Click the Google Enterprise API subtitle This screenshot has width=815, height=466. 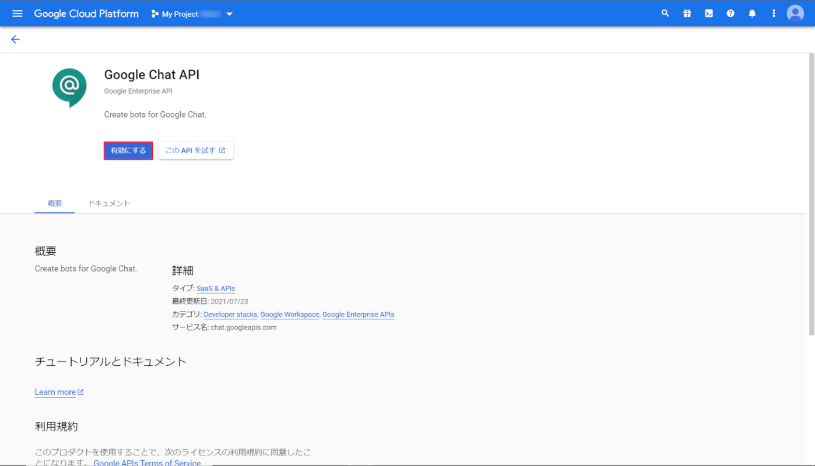click(x=138, y=91)
